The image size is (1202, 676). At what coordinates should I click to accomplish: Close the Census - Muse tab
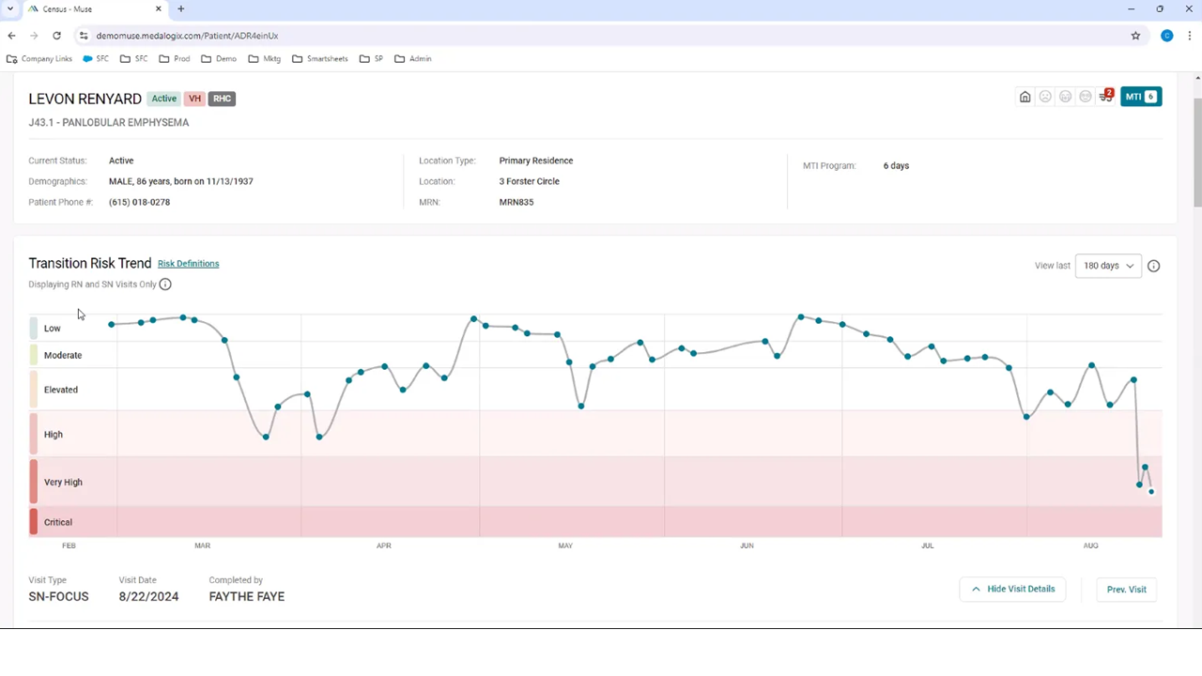tap(159, 9)
